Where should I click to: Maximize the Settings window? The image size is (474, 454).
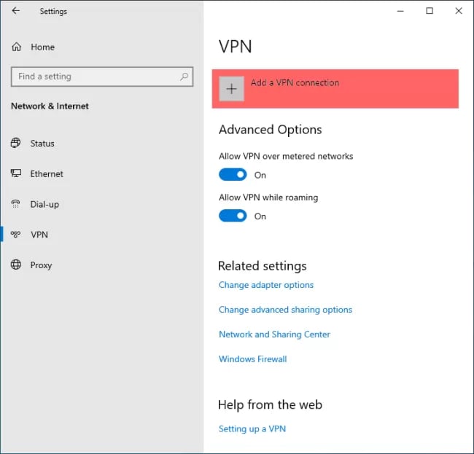430,11
